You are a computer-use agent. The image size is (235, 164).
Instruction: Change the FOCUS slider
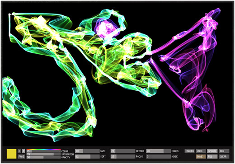point(123,156)
